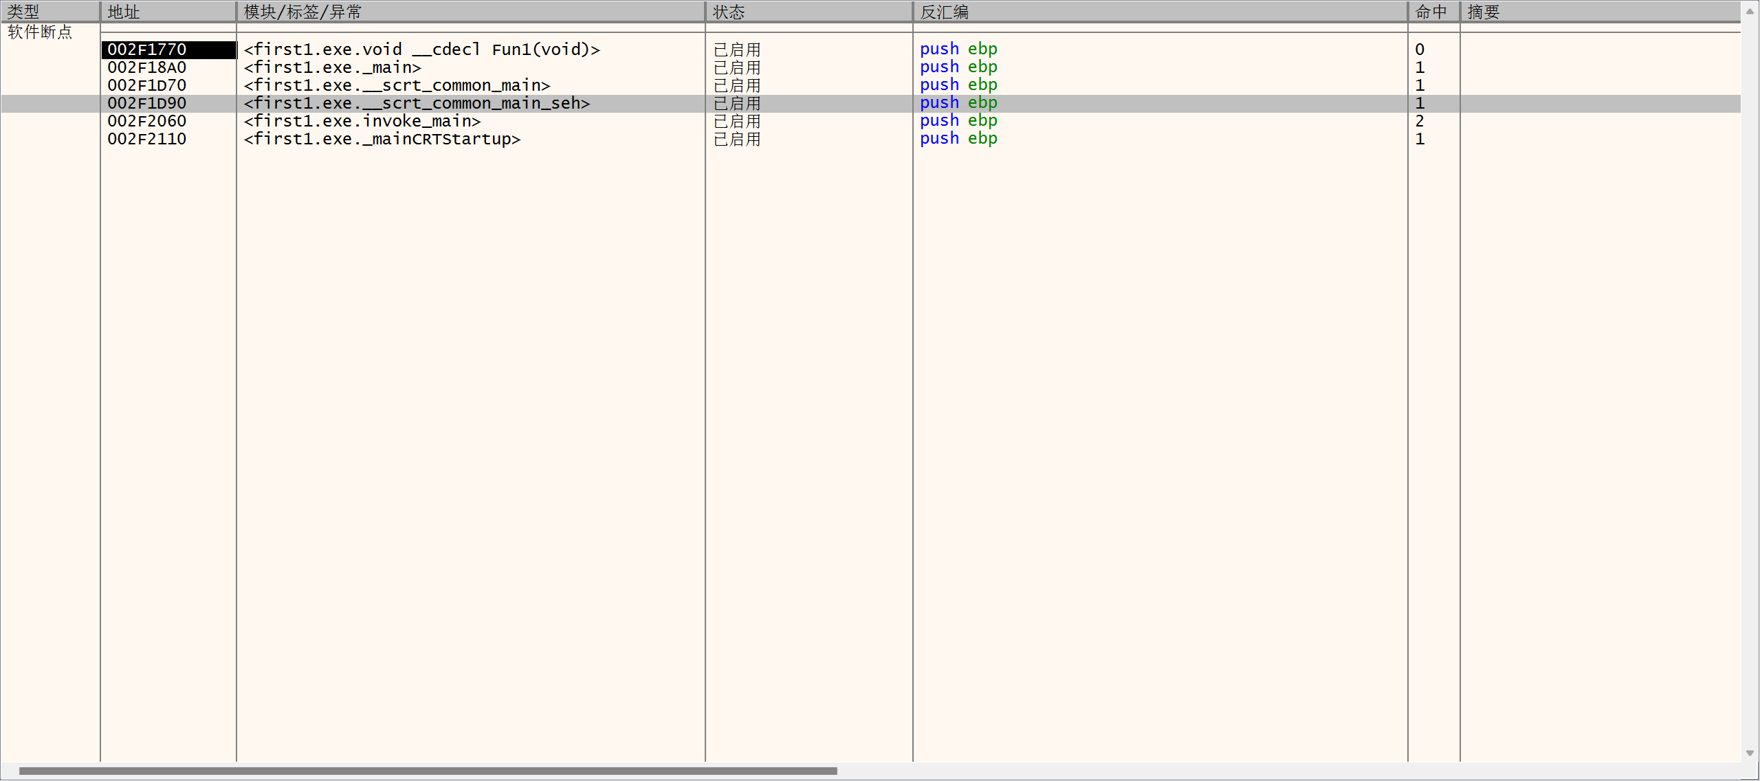Click the vertical scrollbar up arrow
Viewport: 1760px width, 781px height.
(1750, 10)
